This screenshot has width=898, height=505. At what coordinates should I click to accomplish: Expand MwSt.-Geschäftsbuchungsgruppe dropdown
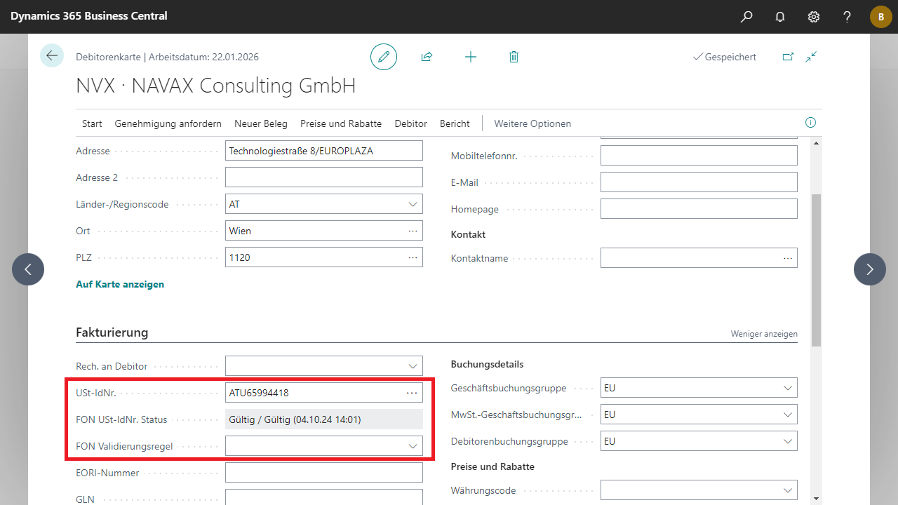[x=787, y=415]
